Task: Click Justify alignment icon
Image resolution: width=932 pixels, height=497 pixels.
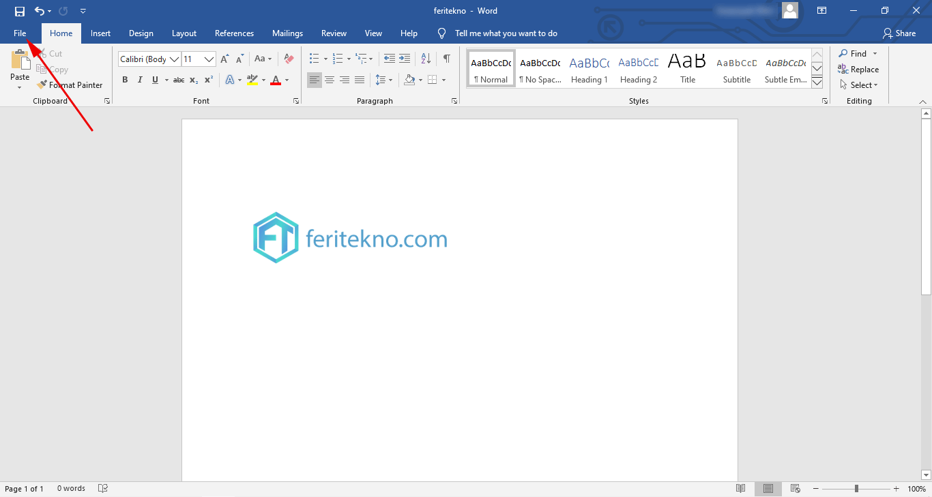Action: (360, 80)
